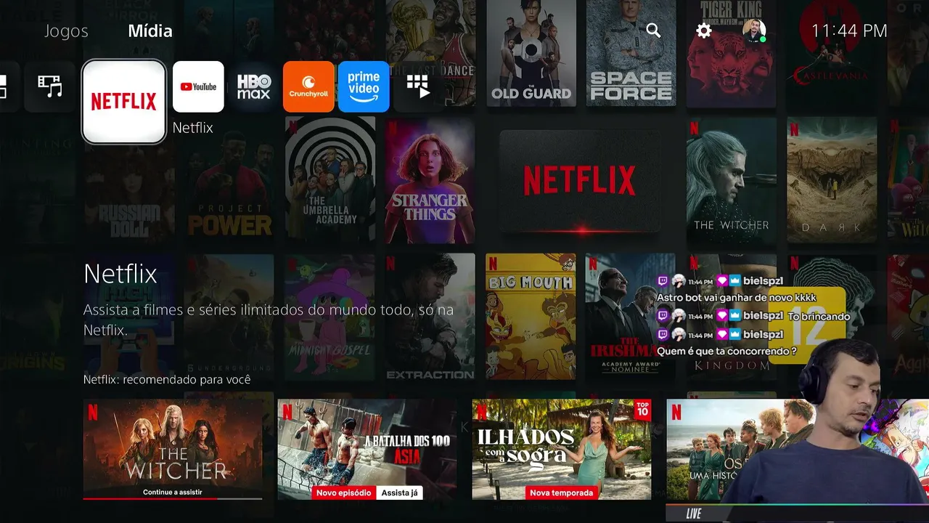Open A Batalha dos 100 Ásia card
This screenshot has height=523, width=929.
[x=367, y=449]
